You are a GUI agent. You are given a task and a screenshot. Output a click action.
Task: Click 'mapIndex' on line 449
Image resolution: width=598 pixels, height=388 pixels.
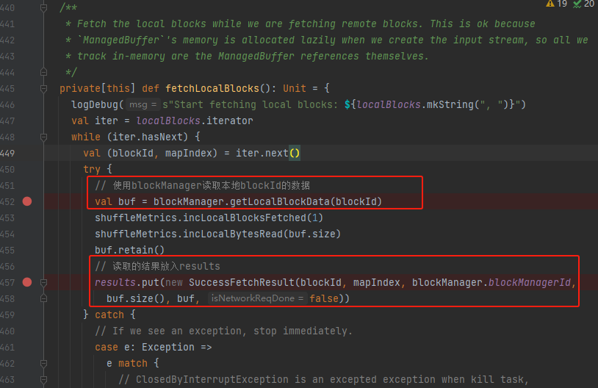tap(188, 153)
